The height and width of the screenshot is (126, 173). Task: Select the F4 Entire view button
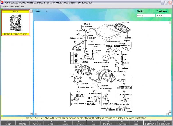pyautogui.click(x=50, y=123)
